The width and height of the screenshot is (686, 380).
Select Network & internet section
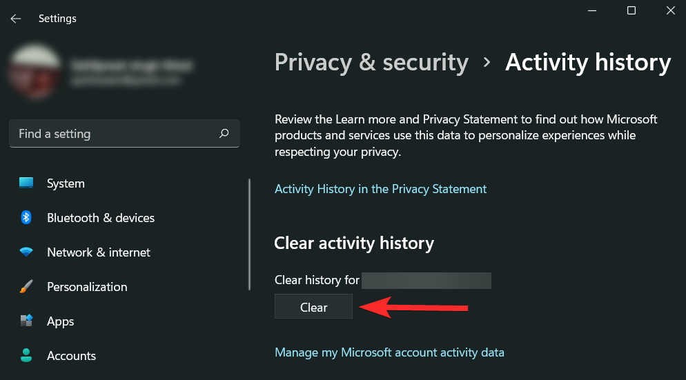click(x=99, y=252)
